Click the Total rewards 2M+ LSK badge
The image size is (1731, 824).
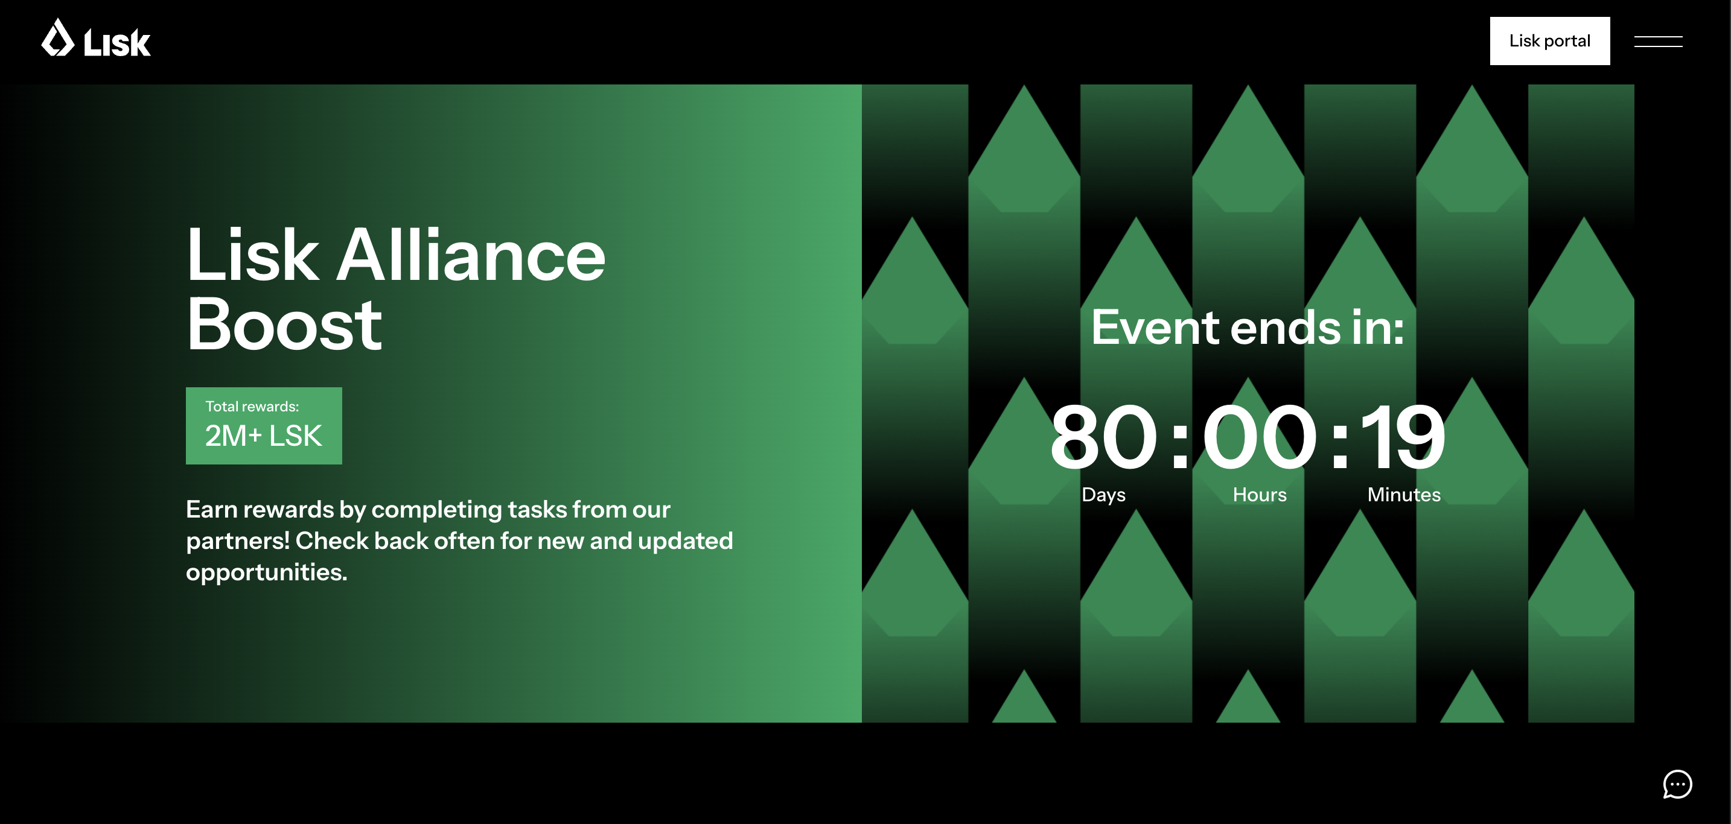pos(264,426)
